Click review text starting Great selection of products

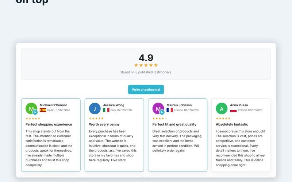[177, 141]
